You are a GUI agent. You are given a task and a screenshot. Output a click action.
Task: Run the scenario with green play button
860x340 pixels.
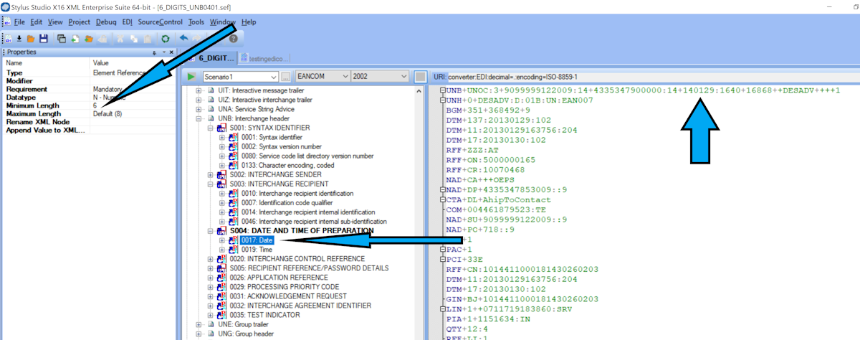pos(191,77)
